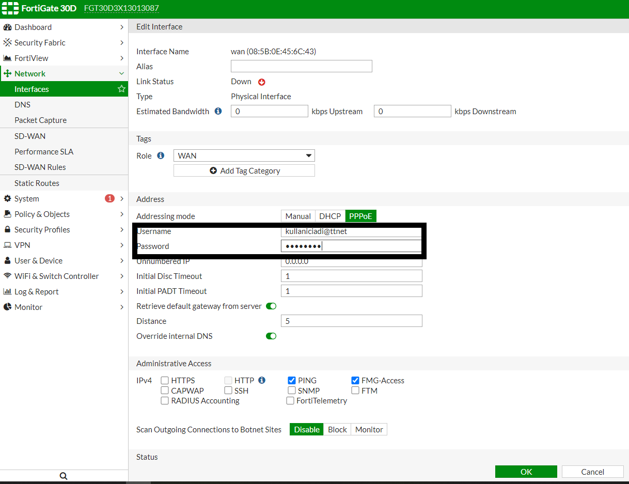629x484 pixels.
Task: Enable the RADIUS Accounting checkbox
Action: coord(165,400)
